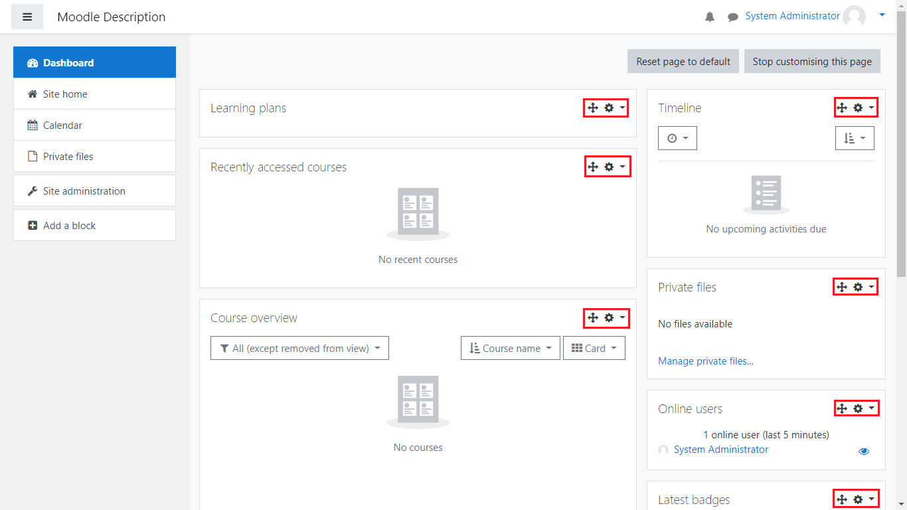This screenshot has width=907, height=510.
Task: Click the notifications bell icon
Action: [710, 17]
